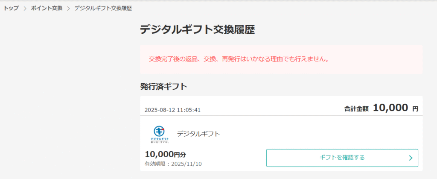The width and height of the screenshot is (437, 179).
Task: Click the issue timestamp 2025-08-12 11:05:41
Action: click(172, 110)
